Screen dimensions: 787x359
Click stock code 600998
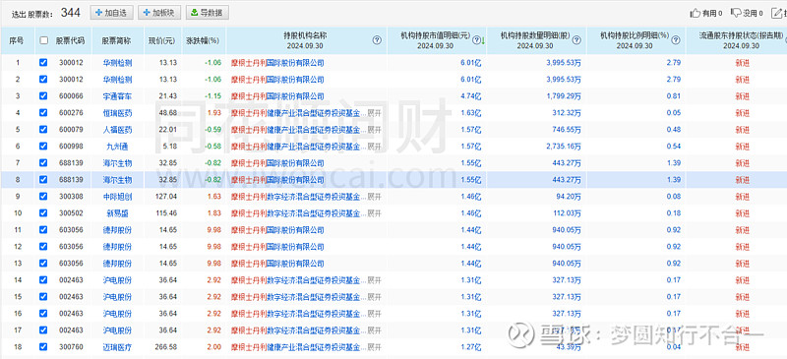(71, 147)
